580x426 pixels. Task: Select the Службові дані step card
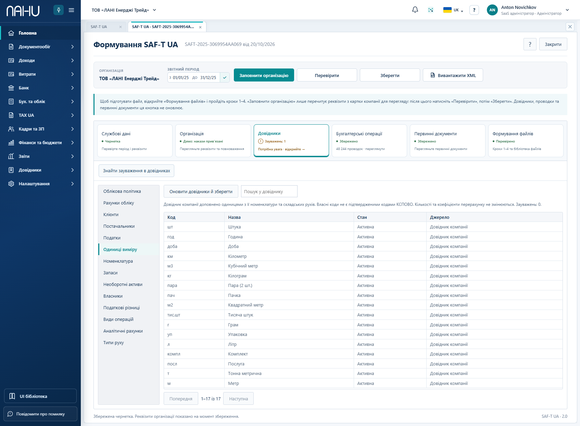pyautogui.click(x=135, y=141)
